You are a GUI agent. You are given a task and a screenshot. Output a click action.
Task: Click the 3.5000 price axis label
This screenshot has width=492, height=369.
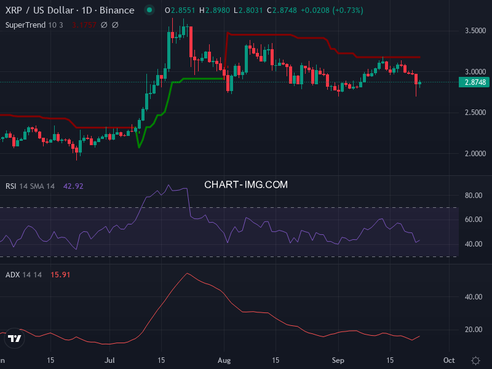[474, 30]
